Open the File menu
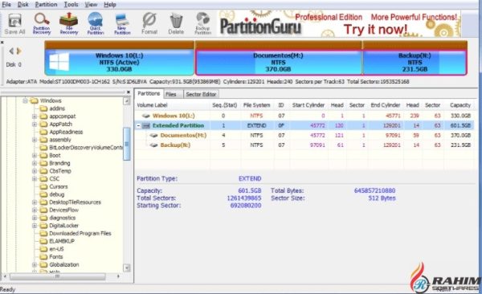 (6, 5)
